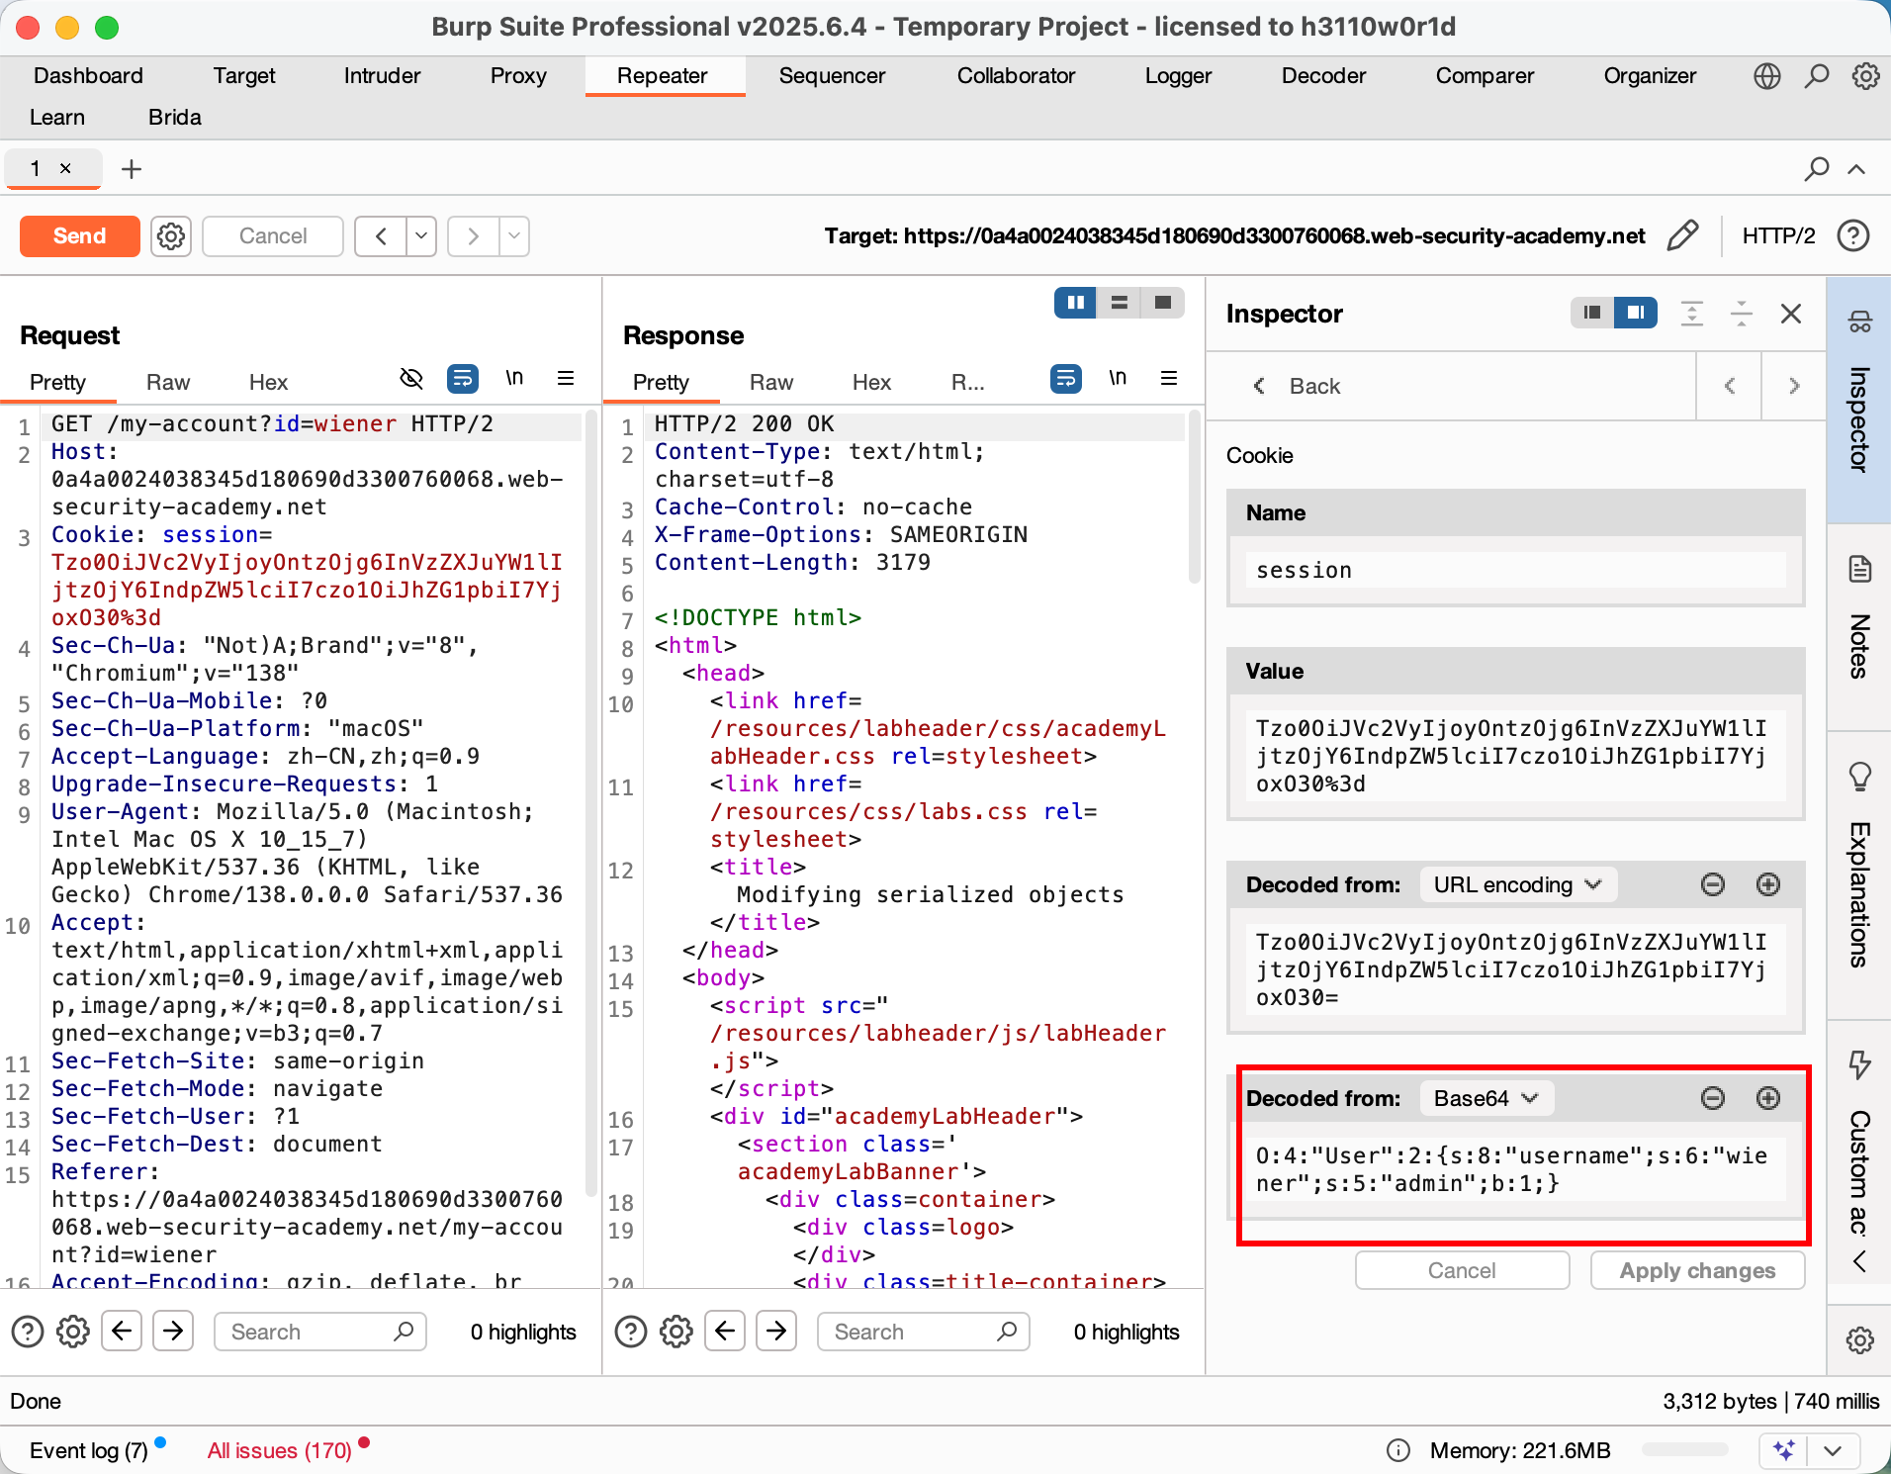Open Burp settings gear in top bar
The image size is (1891, 1474).
coord(1866,76)
